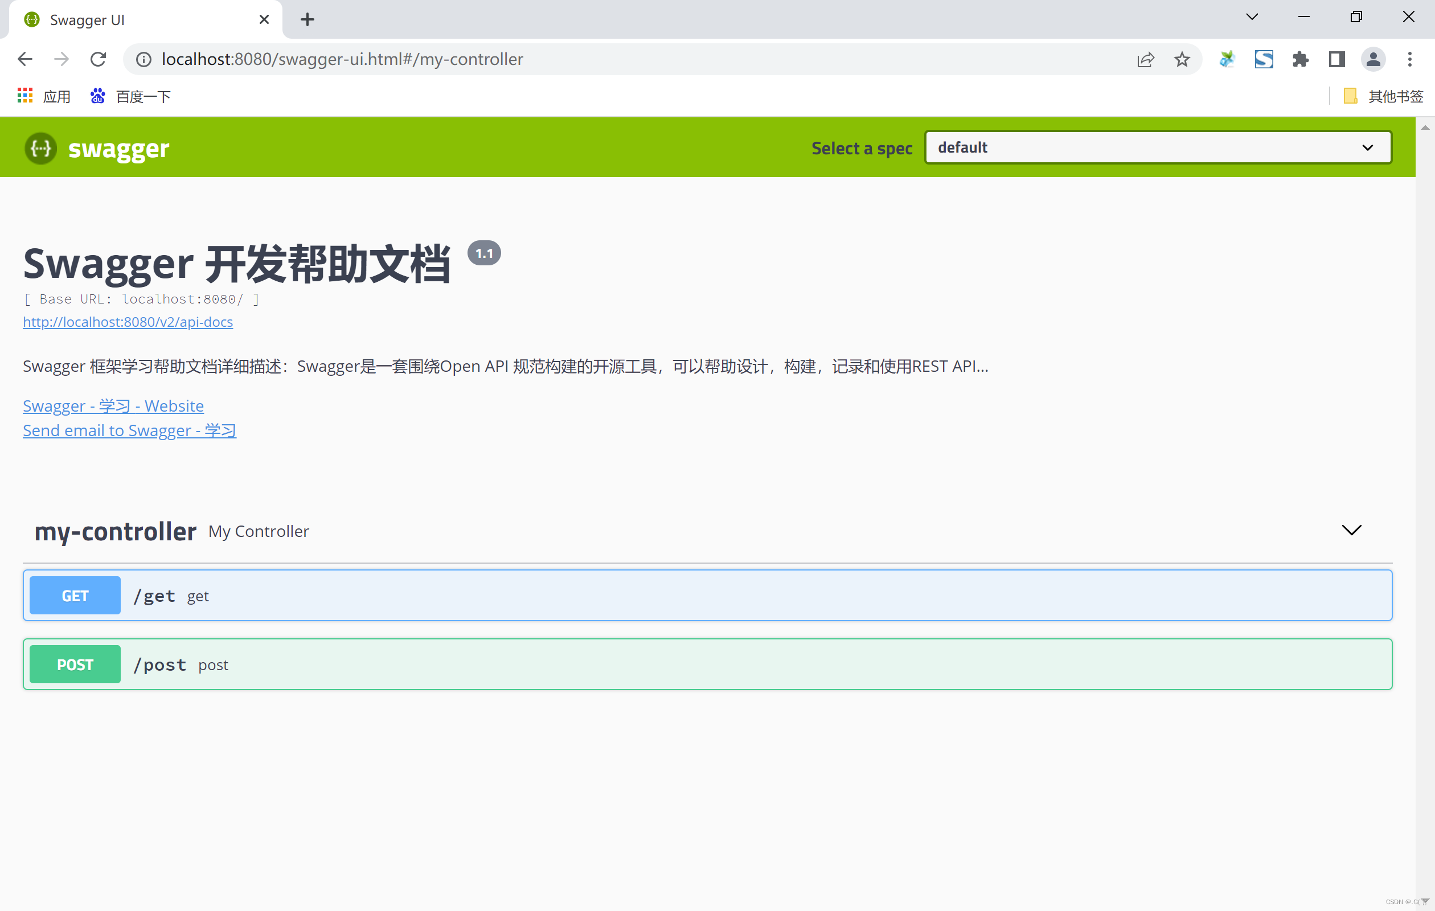Click the my-controller section title
The image size is (1435, 911).
[115, 531]
